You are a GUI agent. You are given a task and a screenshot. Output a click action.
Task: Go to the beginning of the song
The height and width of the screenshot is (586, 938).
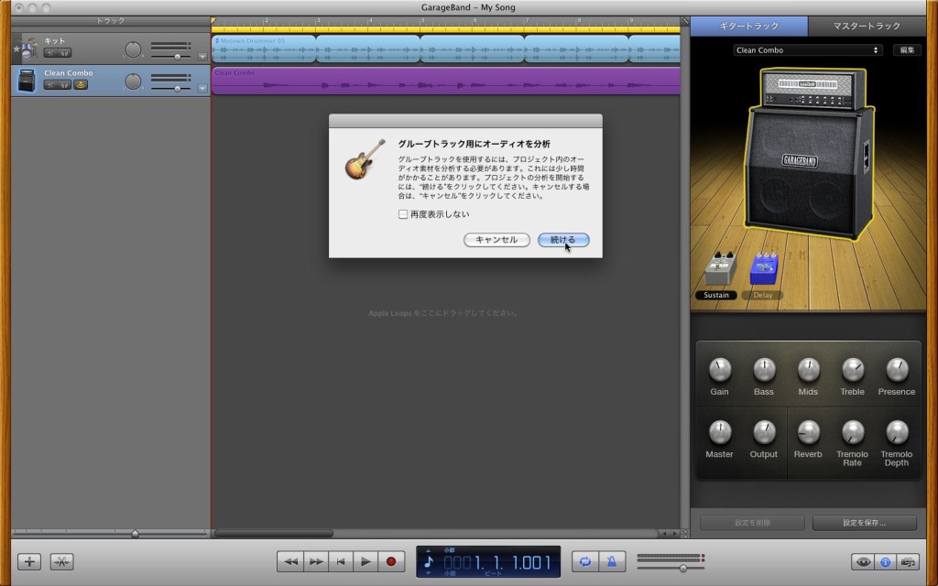click(x=341, y=561)
